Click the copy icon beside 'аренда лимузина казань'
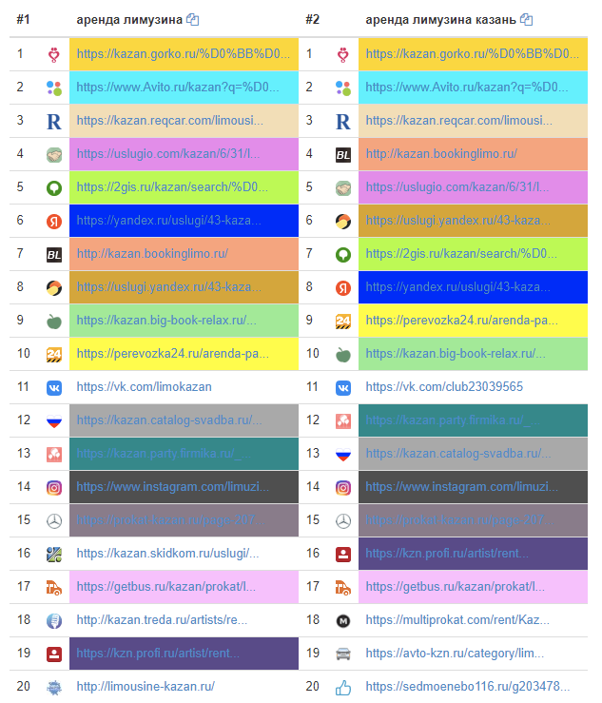The image size is (602, 703). click(527, 20)
